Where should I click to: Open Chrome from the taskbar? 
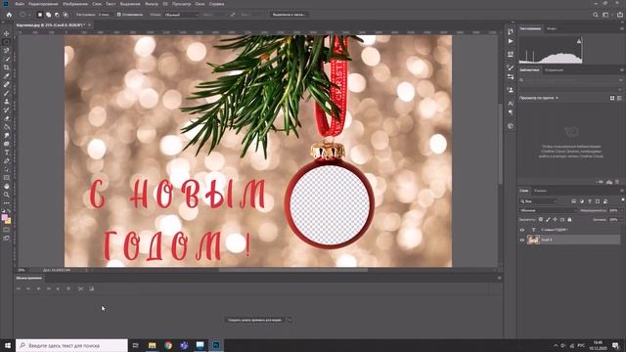[x=168, y=345]
